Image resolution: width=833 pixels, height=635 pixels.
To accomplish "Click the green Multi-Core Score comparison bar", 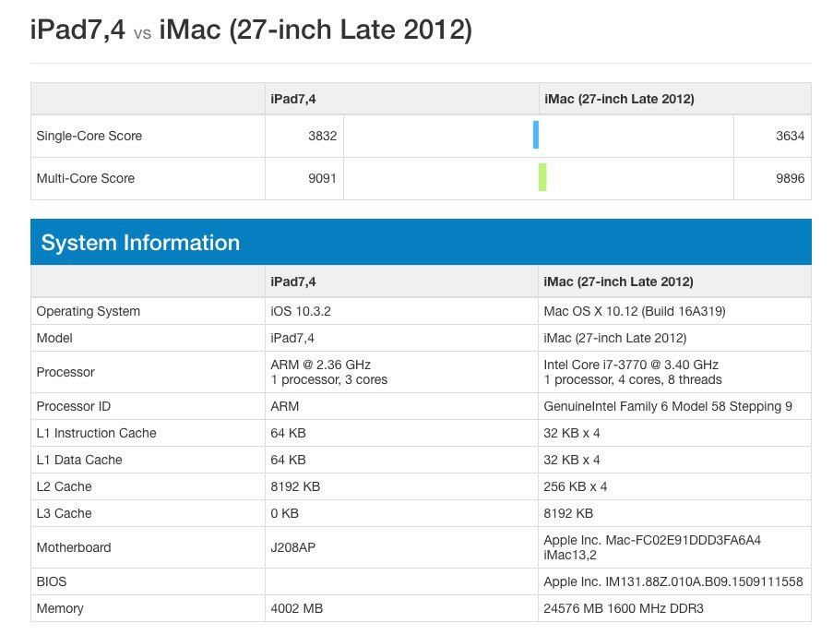I will [x=543, y=177].
